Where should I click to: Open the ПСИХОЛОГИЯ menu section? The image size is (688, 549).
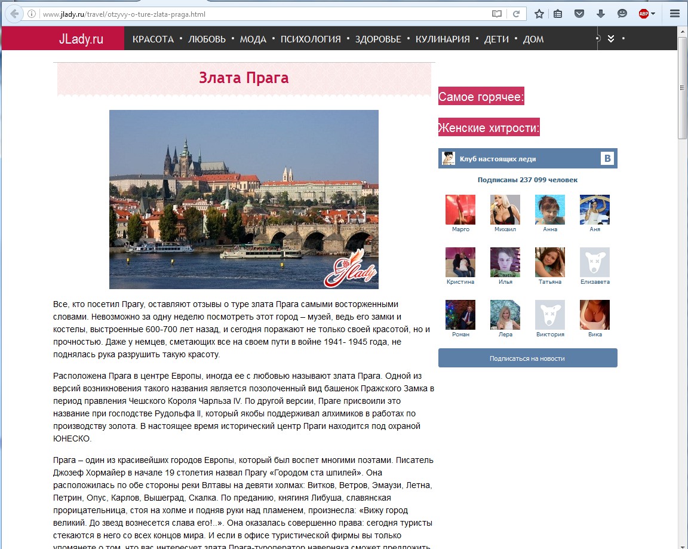(311, 39)
